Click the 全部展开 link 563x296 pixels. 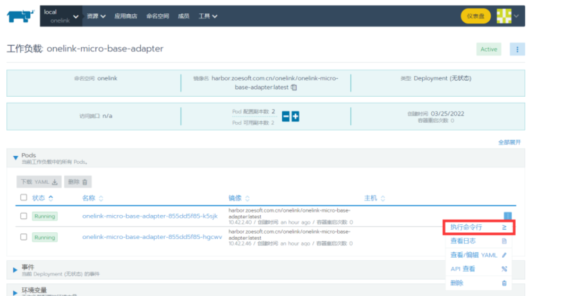tap(509, 142)
